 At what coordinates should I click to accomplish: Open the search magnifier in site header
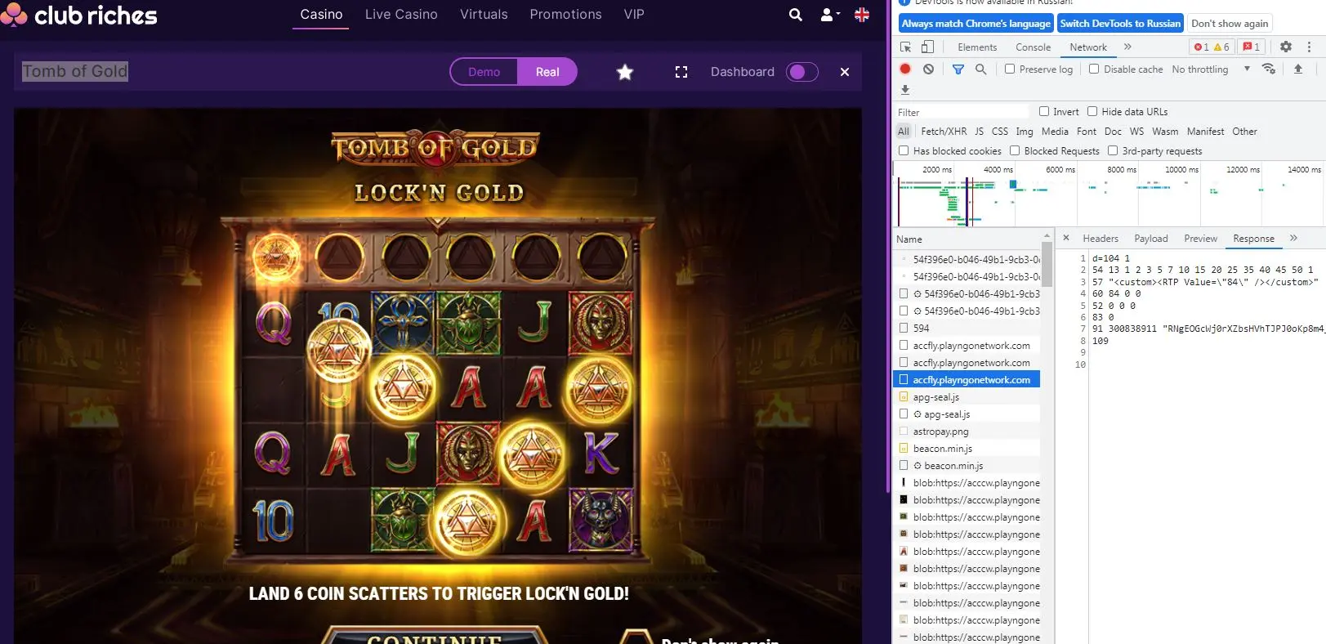pos(795,15)
